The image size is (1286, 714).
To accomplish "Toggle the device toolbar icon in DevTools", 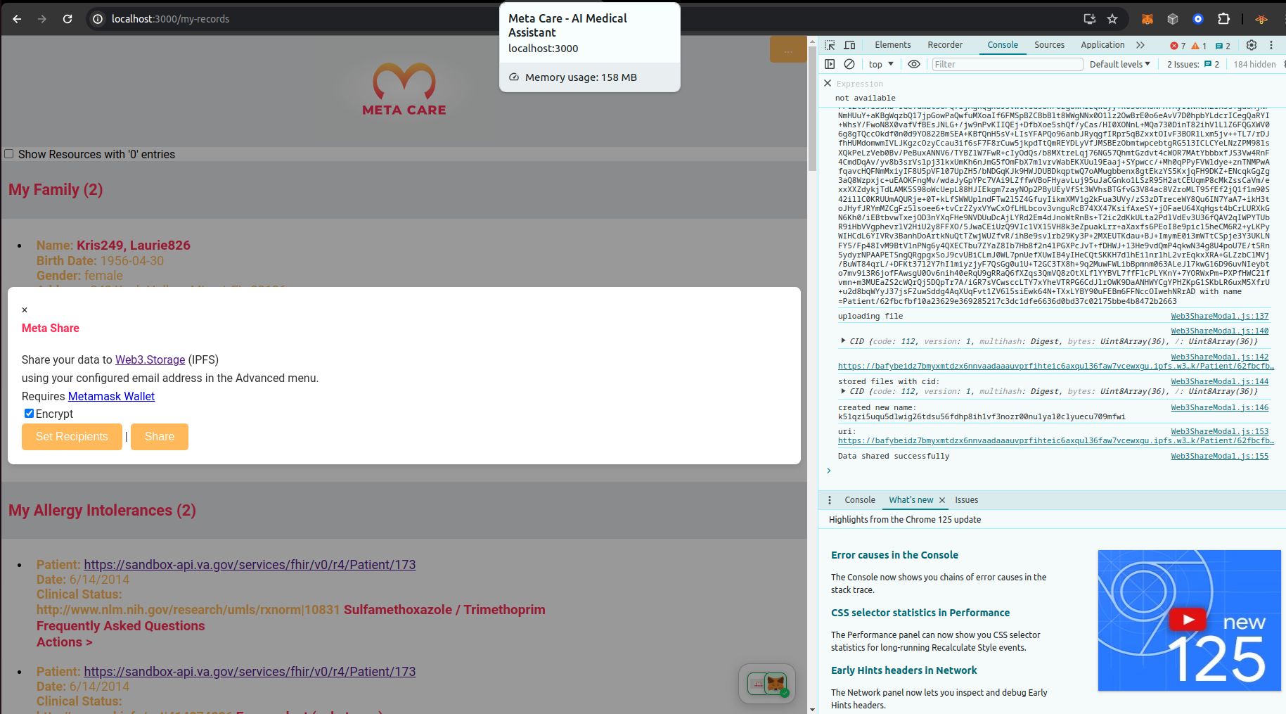I will coord(849,45).
